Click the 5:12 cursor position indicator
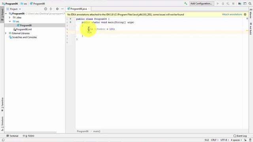 [207, 140]
